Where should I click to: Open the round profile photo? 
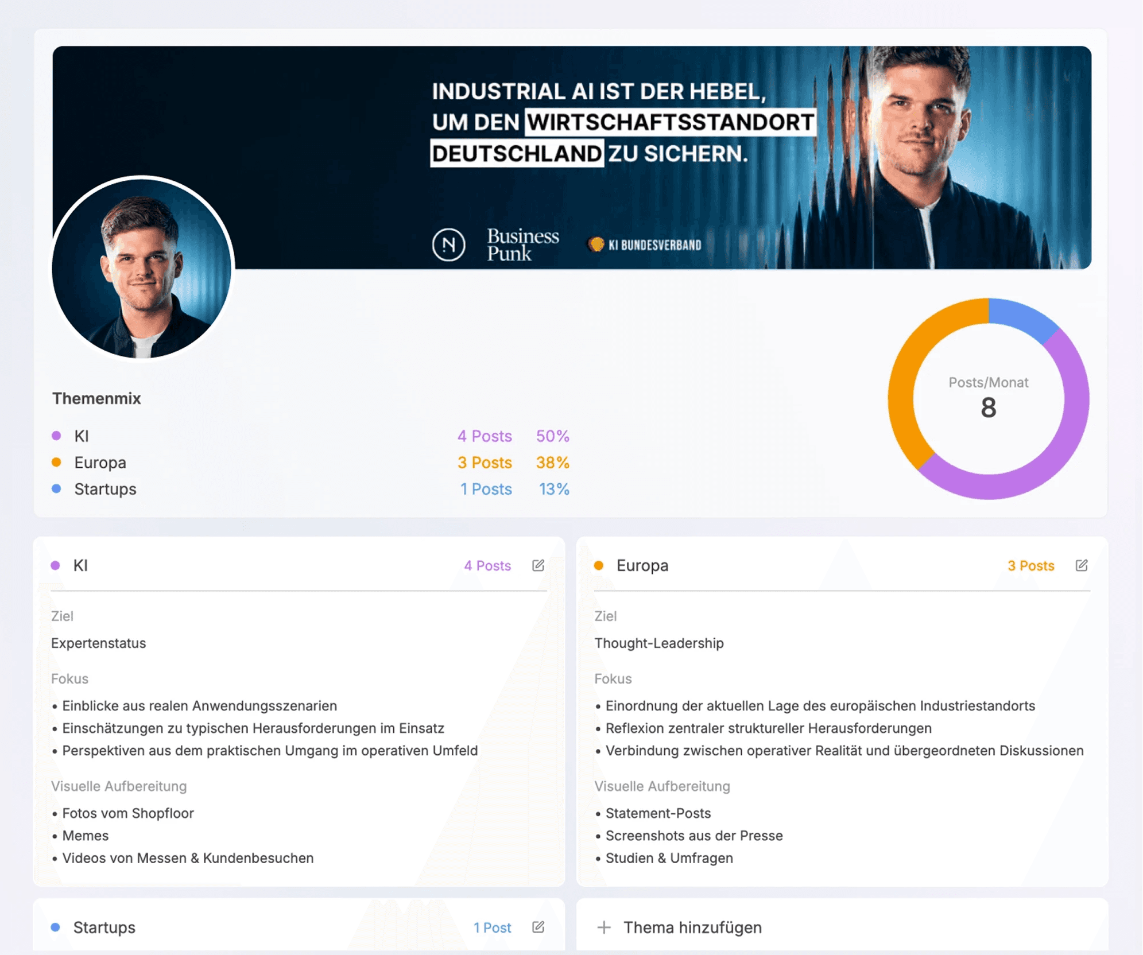[142, 268]
